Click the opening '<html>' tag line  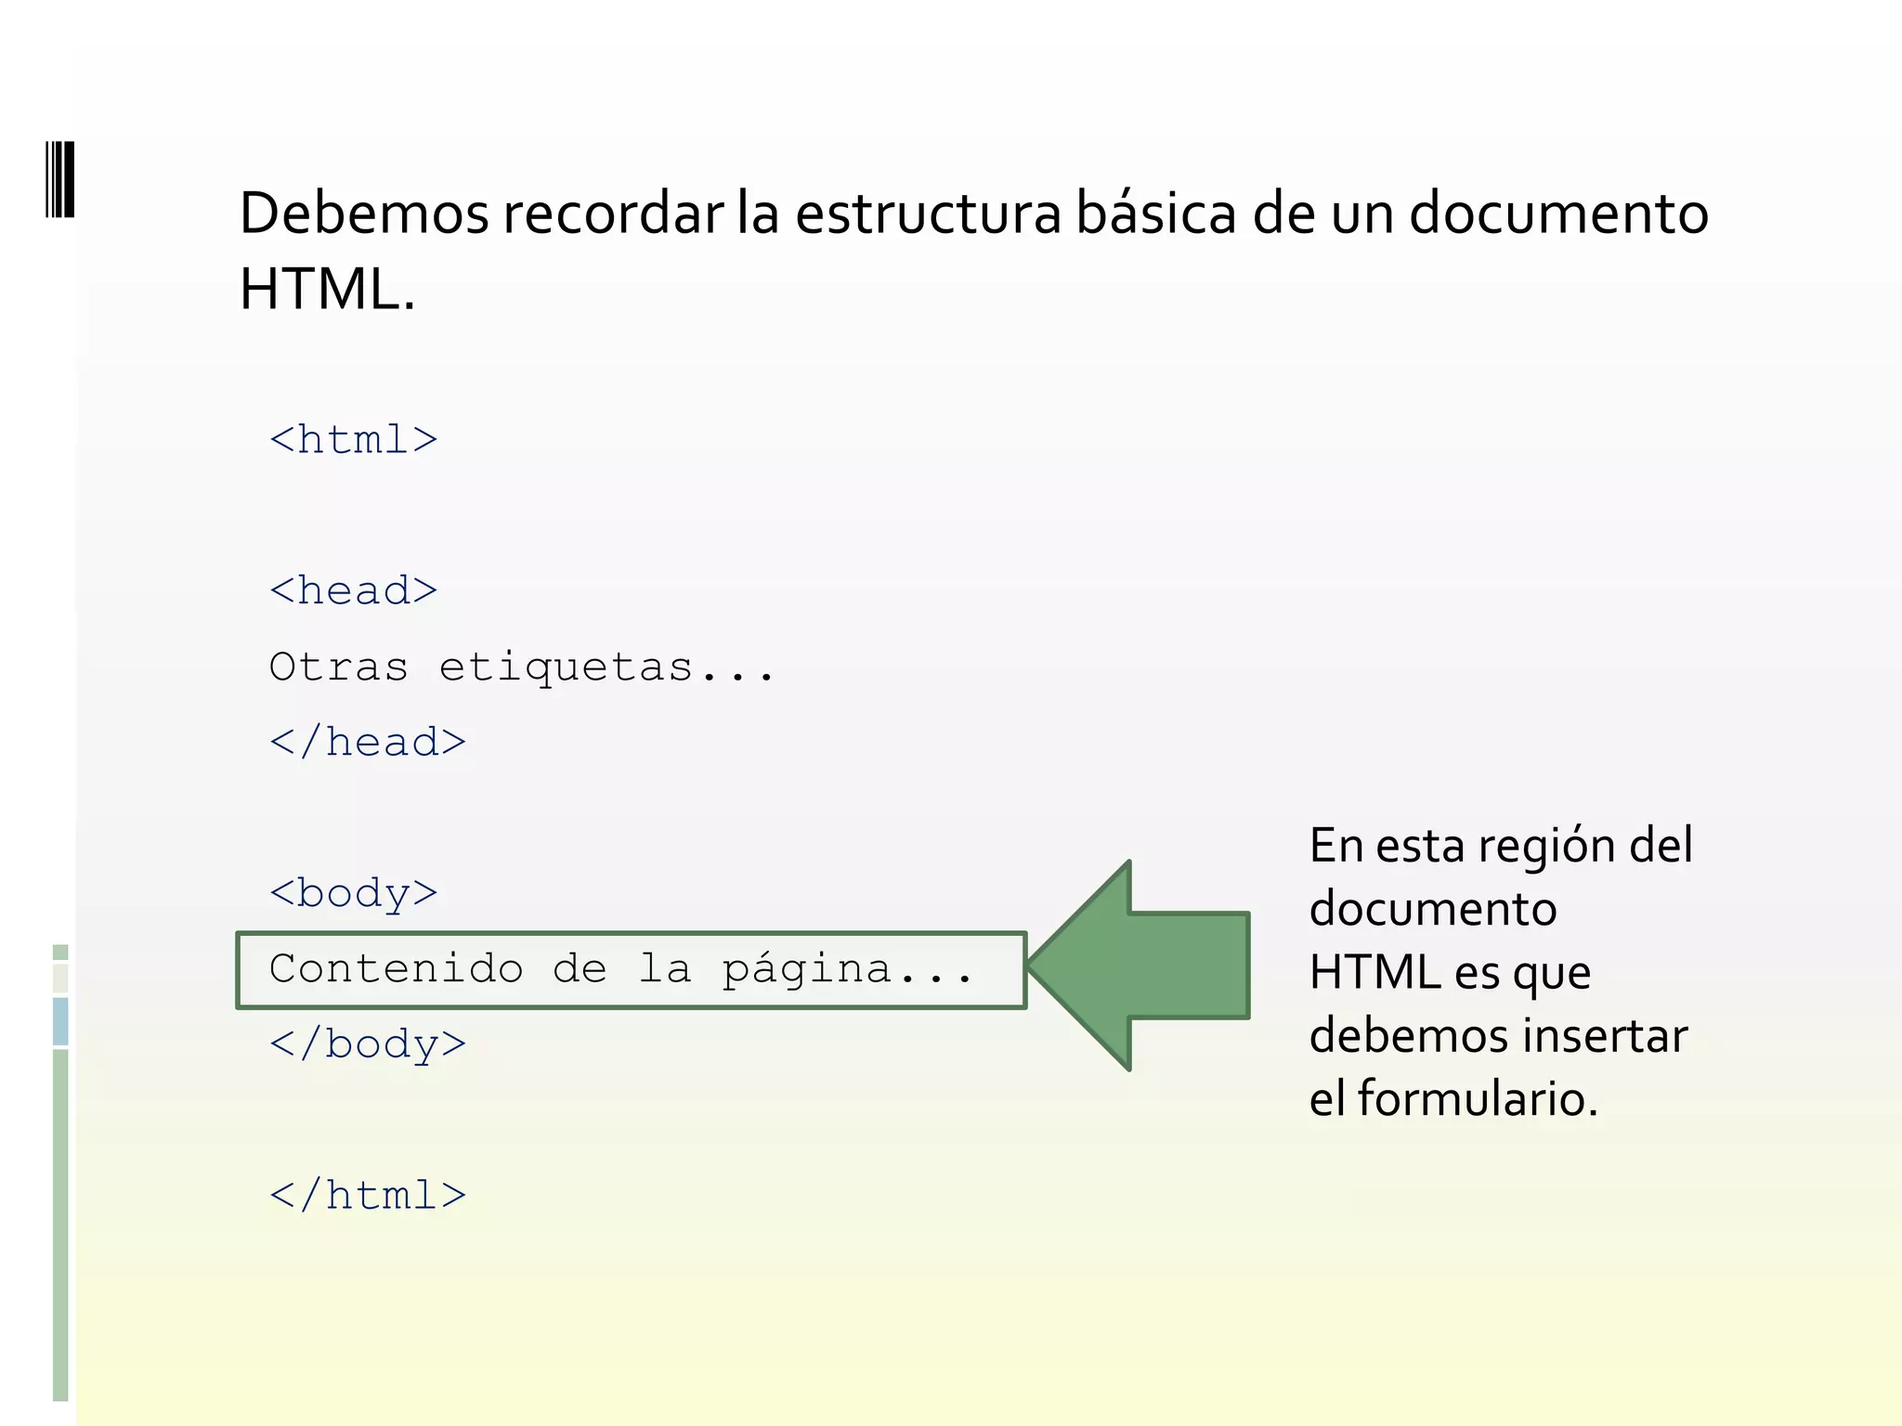[354, 440]
